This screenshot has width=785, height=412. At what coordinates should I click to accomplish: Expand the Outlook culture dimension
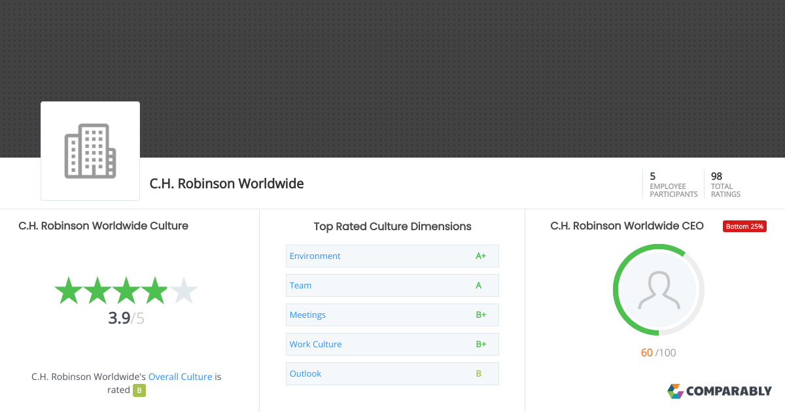click(305, 373)
